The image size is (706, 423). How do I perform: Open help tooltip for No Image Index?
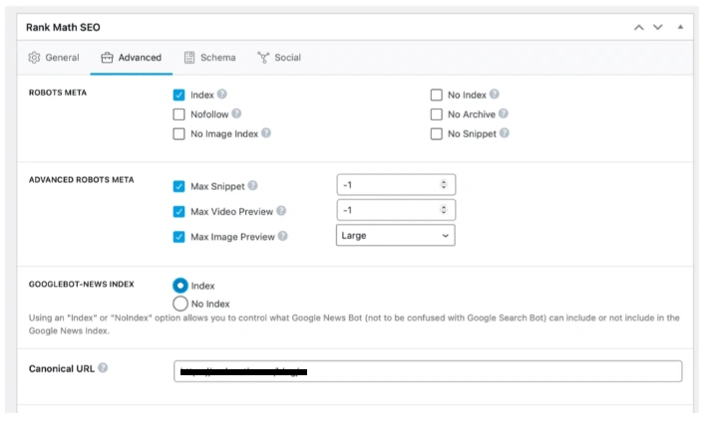[x=266, y=133]
